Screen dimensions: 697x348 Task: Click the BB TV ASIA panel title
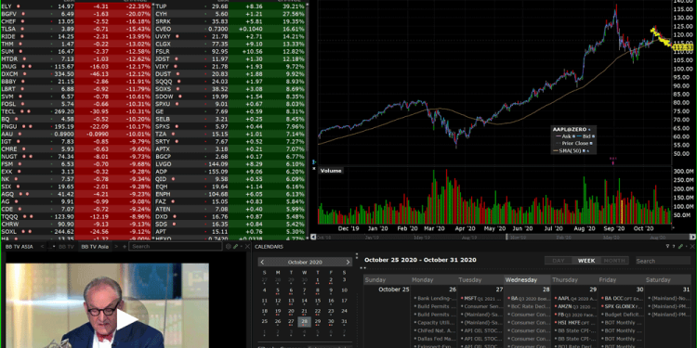(19, 246)
